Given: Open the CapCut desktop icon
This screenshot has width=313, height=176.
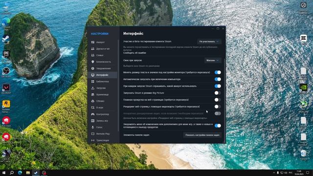Looking at the screenshot, I should click(303, 38).
